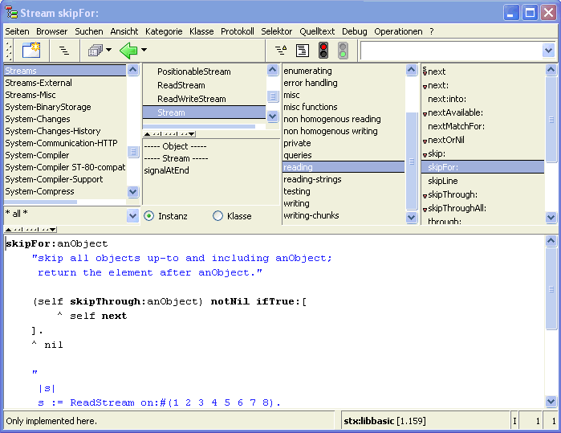Select the System-BinaryStorage category
Viewport: 561px width, 433px height.
(x=65, y=107)
